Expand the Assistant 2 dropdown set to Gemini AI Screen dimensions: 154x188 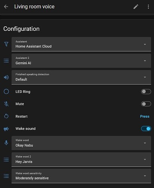click(x=81, y=61)
